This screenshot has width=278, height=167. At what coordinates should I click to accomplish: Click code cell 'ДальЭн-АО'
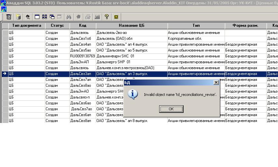click(x=83, y=91)
